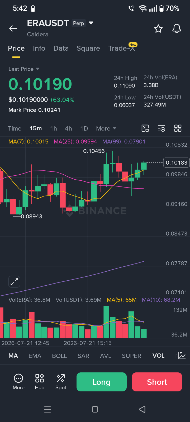The image size is (190, 422).
Task: Tap the chart low marker 0.08943
Action: click(31, 217)
